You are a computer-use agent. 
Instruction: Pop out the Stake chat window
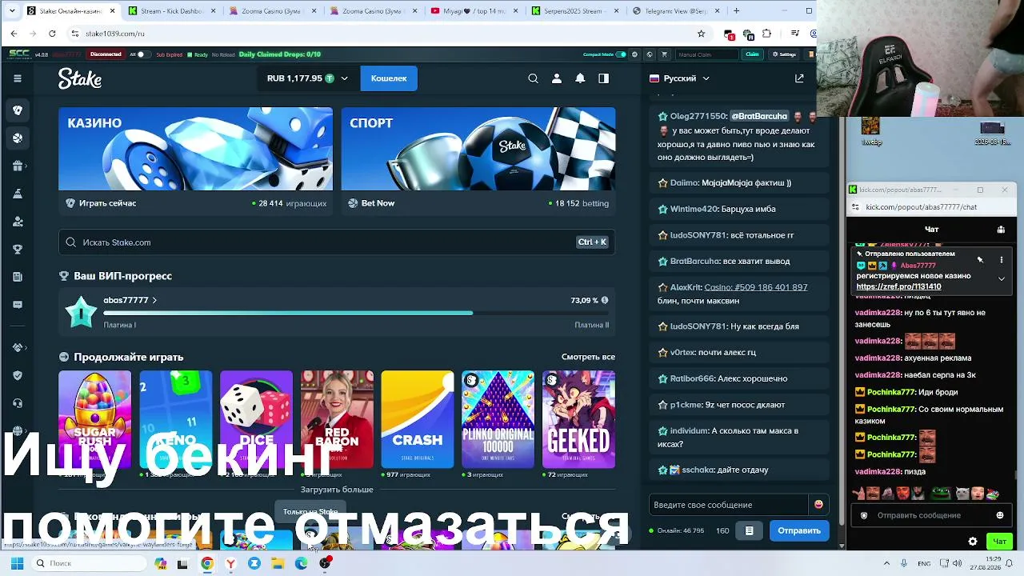(x=799, y=78)
